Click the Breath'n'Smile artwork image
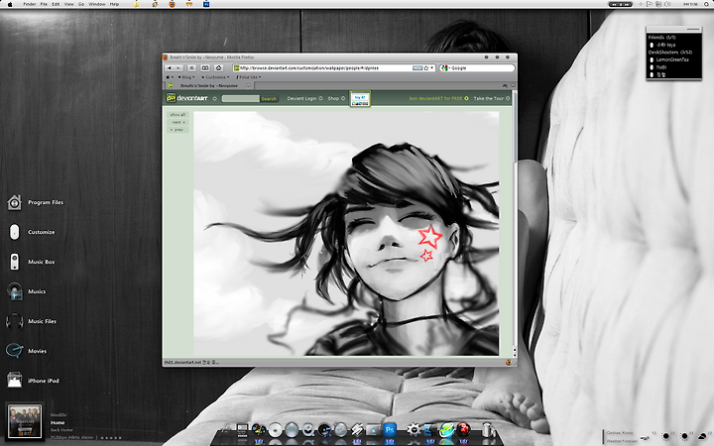714x446 pixels. 346,234
